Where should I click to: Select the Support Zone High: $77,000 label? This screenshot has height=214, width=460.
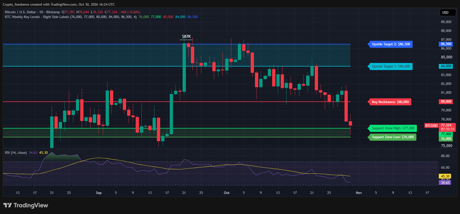point(392,128)
